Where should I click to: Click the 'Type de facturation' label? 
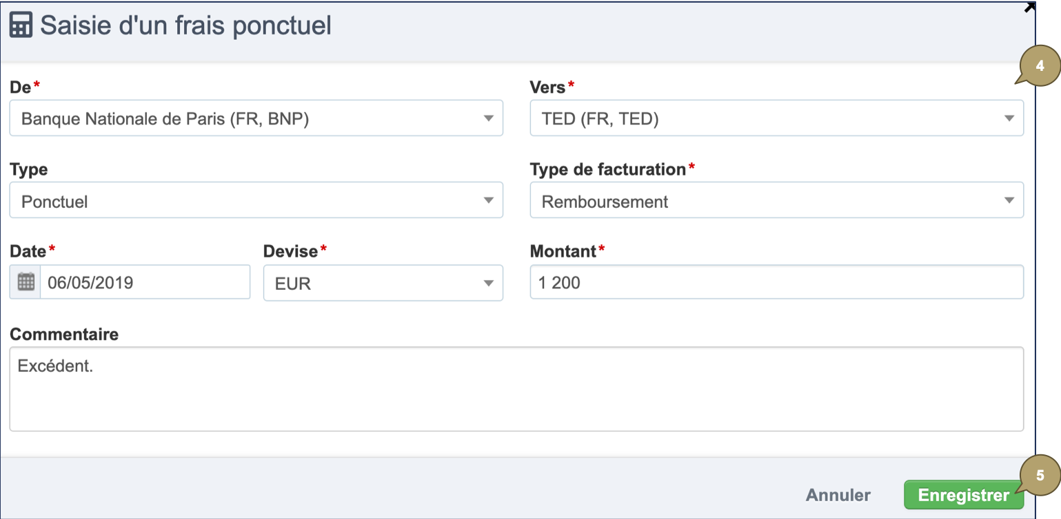pyautogui.click(x=607, y=169)
